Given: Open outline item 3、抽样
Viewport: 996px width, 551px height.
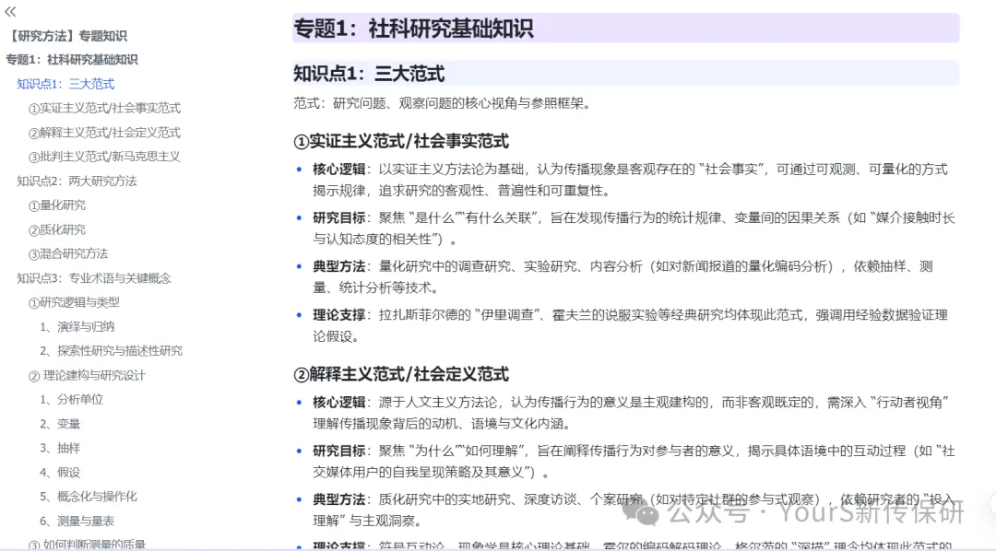Looking at the screenshot, I should tap(60, 448).
